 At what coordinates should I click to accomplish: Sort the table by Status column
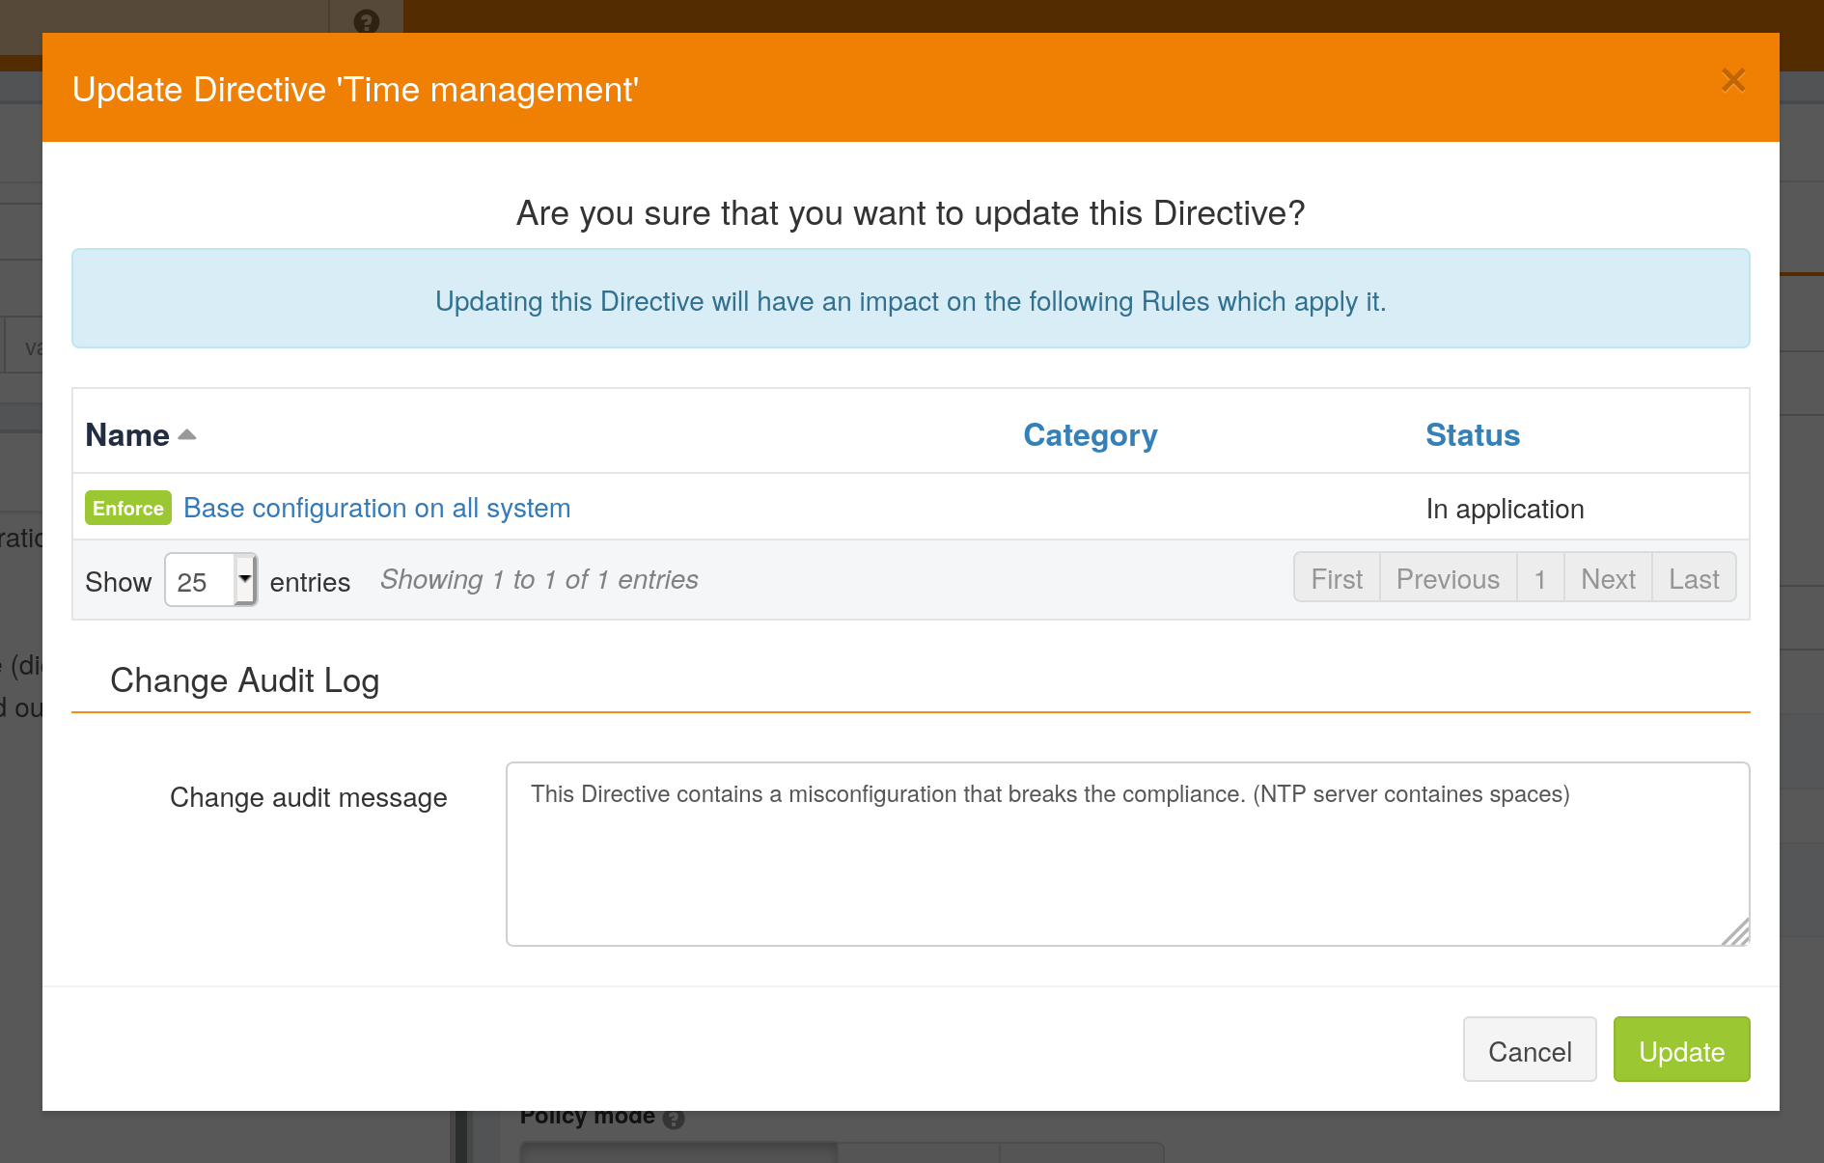[1472, 435]
